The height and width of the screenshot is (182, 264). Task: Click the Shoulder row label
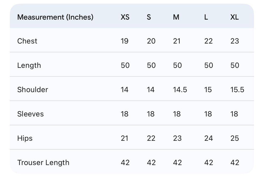point(33,90)
